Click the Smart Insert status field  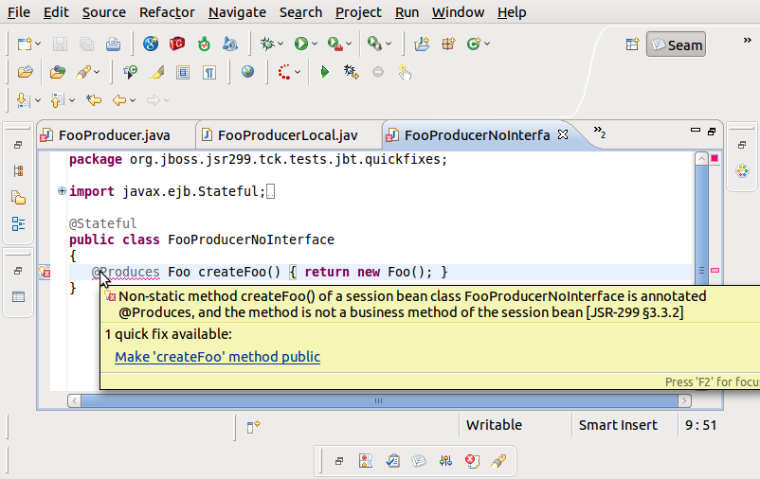618,425
